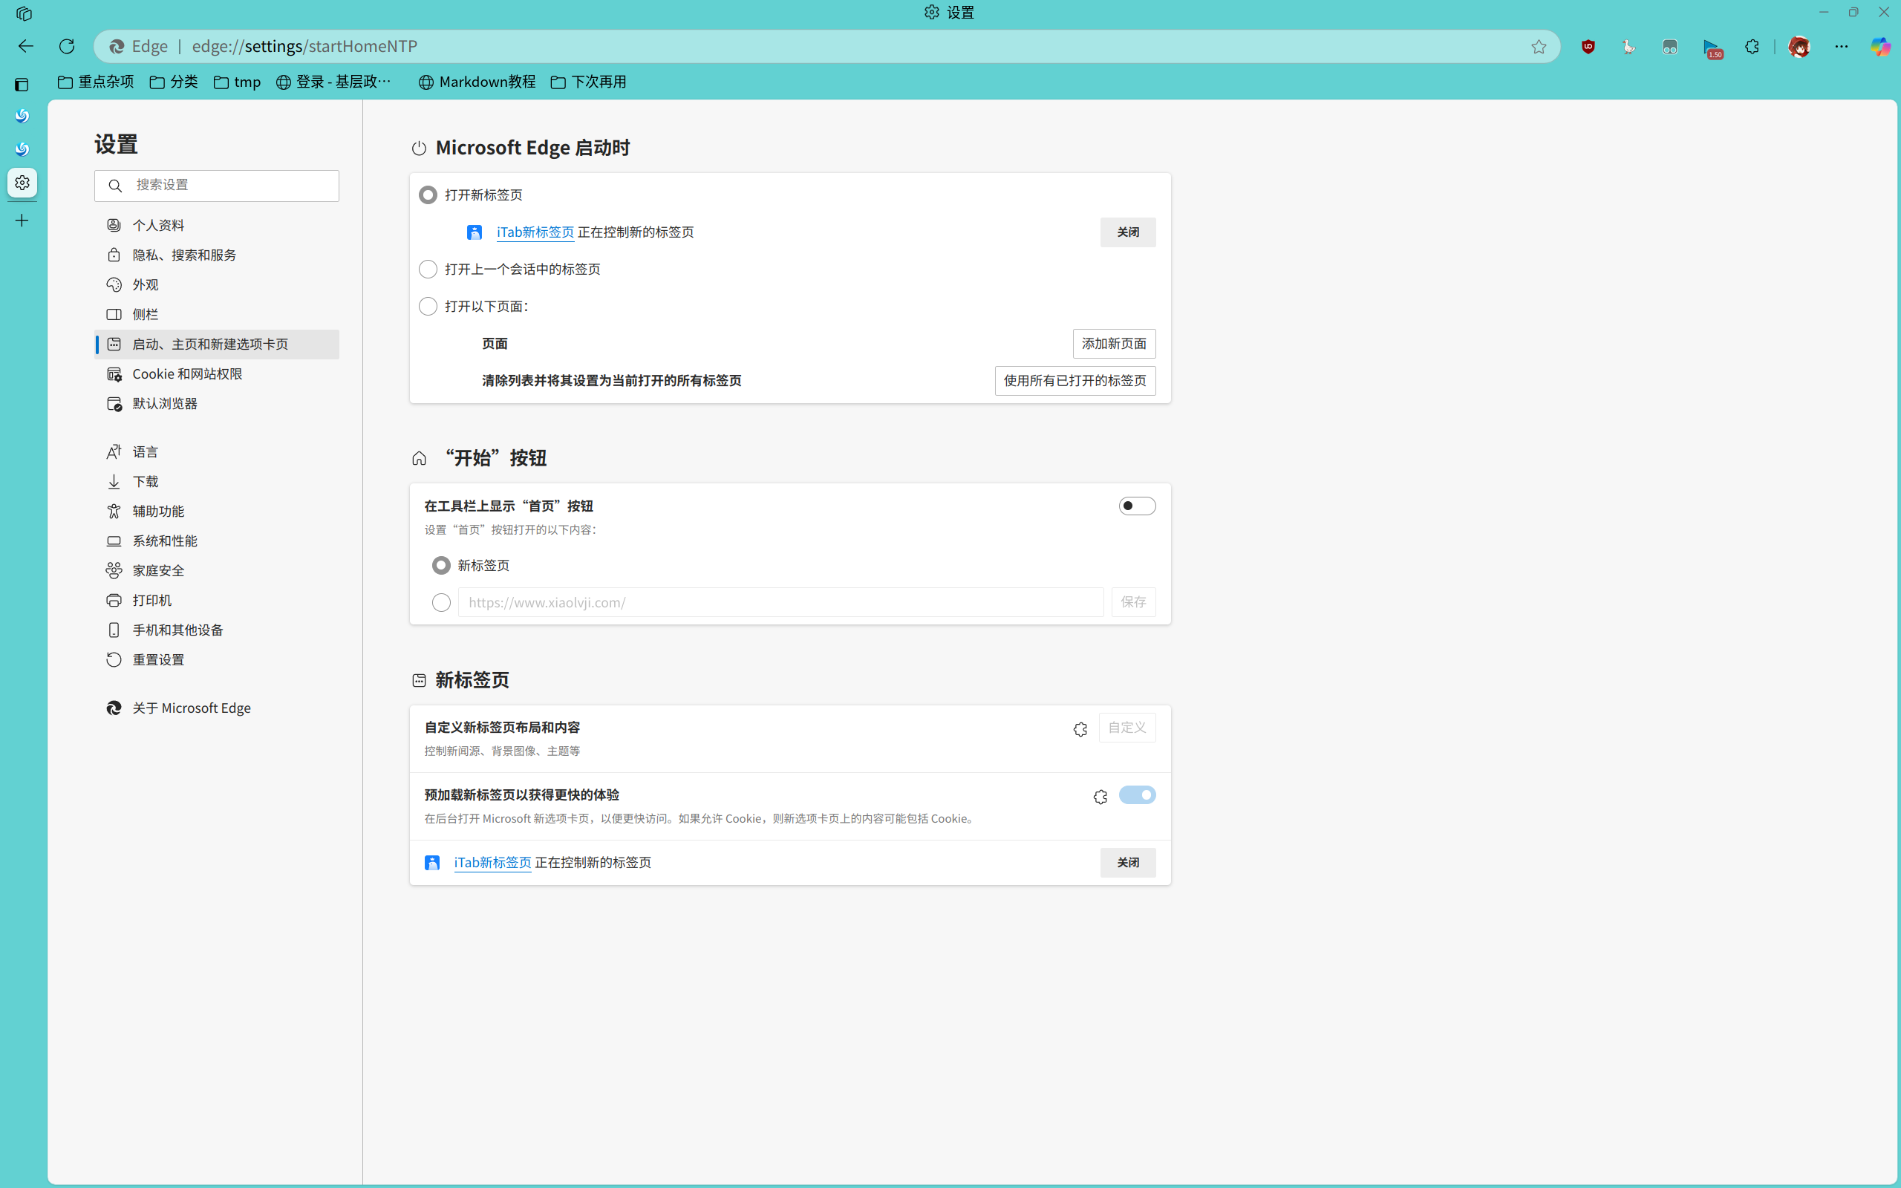Click 使用所有已打开的标签页 button
The image size is (1901, 1188).
(1075, 380)
